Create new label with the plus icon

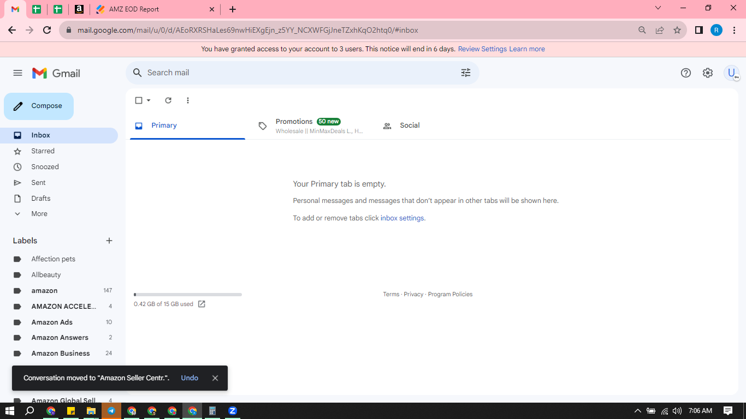pyautogui.click(x=109, y=241)
